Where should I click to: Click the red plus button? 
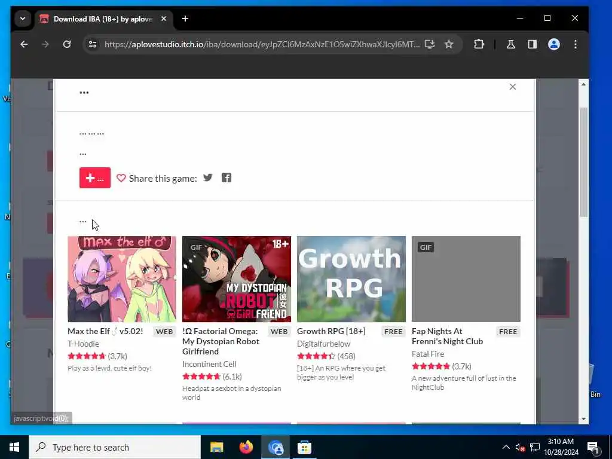95,178
